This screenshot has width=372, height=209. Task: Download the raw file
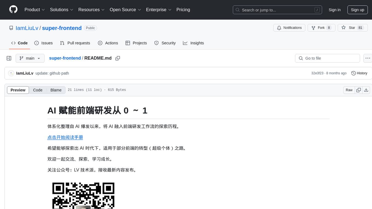tap(366, 90)
